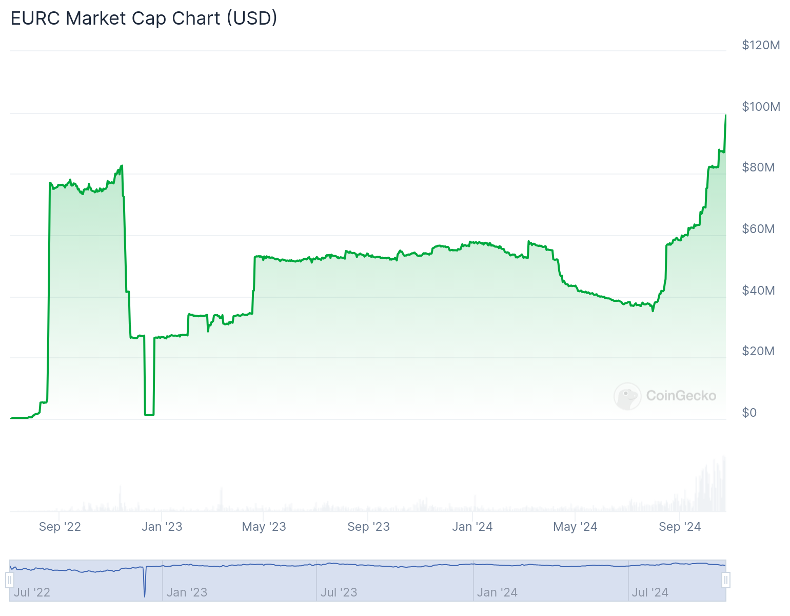Viewport: 790px width, 616px height.
Task: Select the Jan '23 x-axis label on main chart
Action: point(162,527)
